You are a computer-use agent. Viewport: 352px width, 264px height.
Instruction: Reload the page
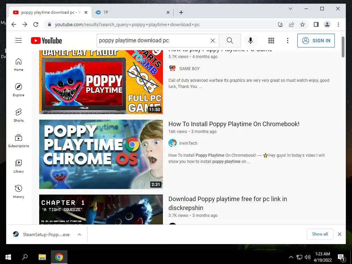(36, 24)
